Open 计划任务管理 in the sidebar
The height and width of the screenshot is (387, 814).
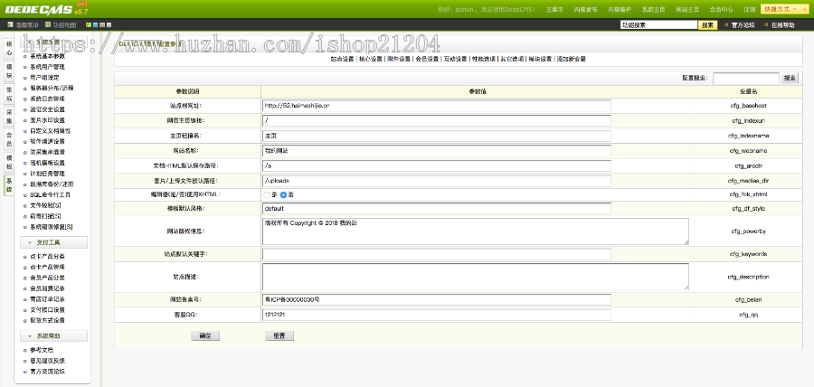click(x=47, y=174)
